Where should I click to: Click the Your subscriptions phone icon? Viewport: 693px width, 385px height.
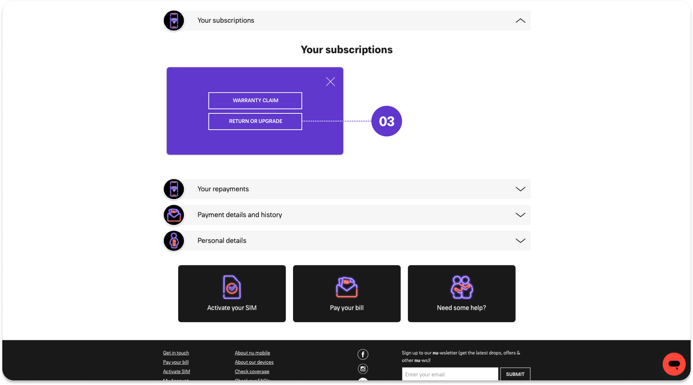click(174, 21)
